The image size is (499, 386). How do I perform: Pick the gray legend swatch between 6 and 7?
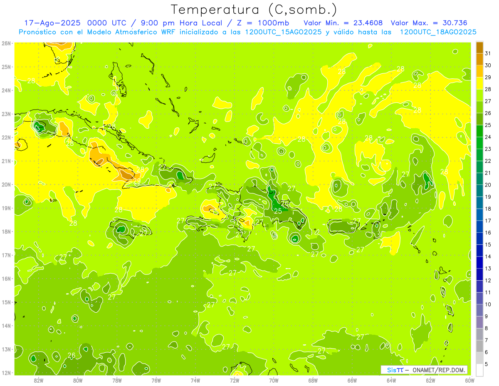coord(479,346)
